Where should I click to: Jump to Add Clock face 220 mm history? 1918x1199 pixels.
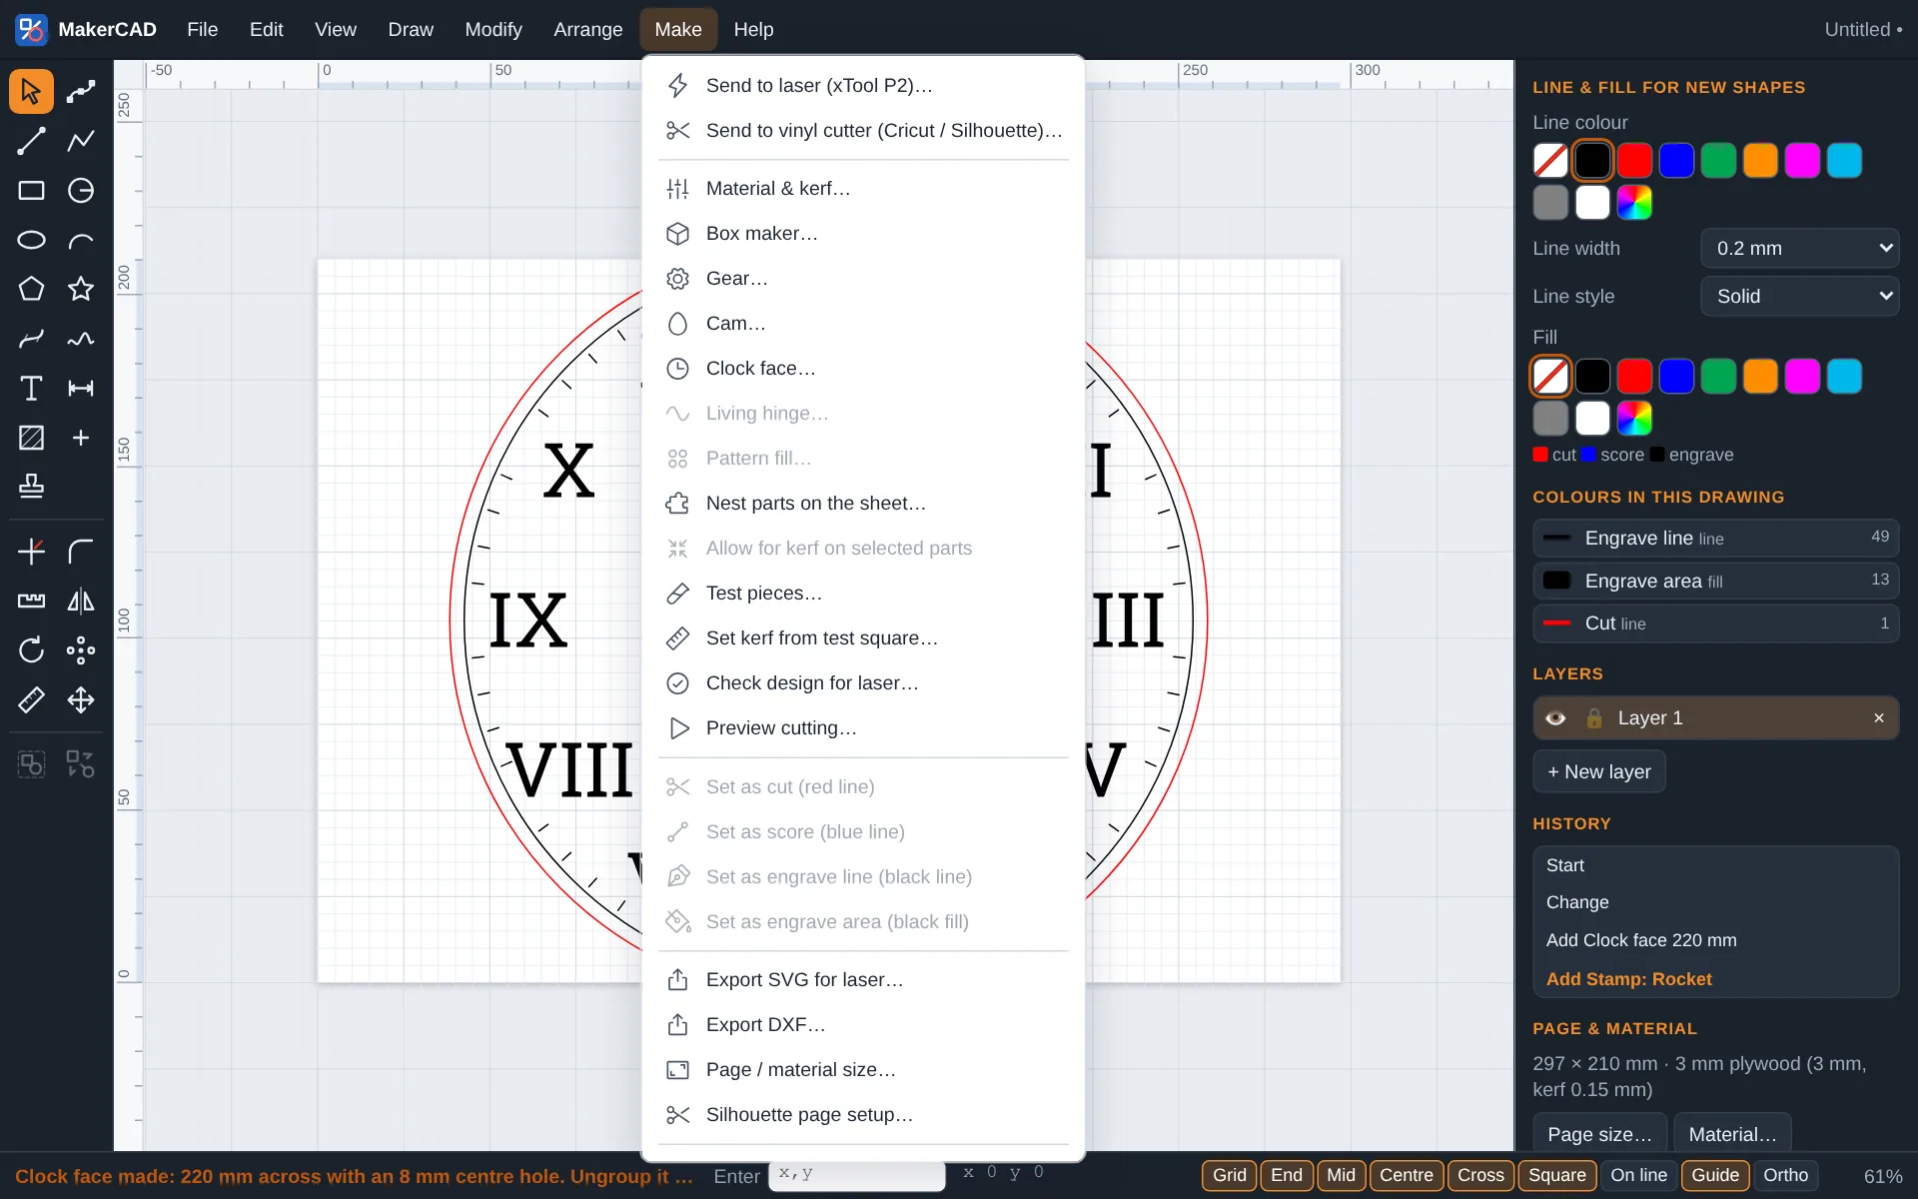click(x=1715, y=940)
